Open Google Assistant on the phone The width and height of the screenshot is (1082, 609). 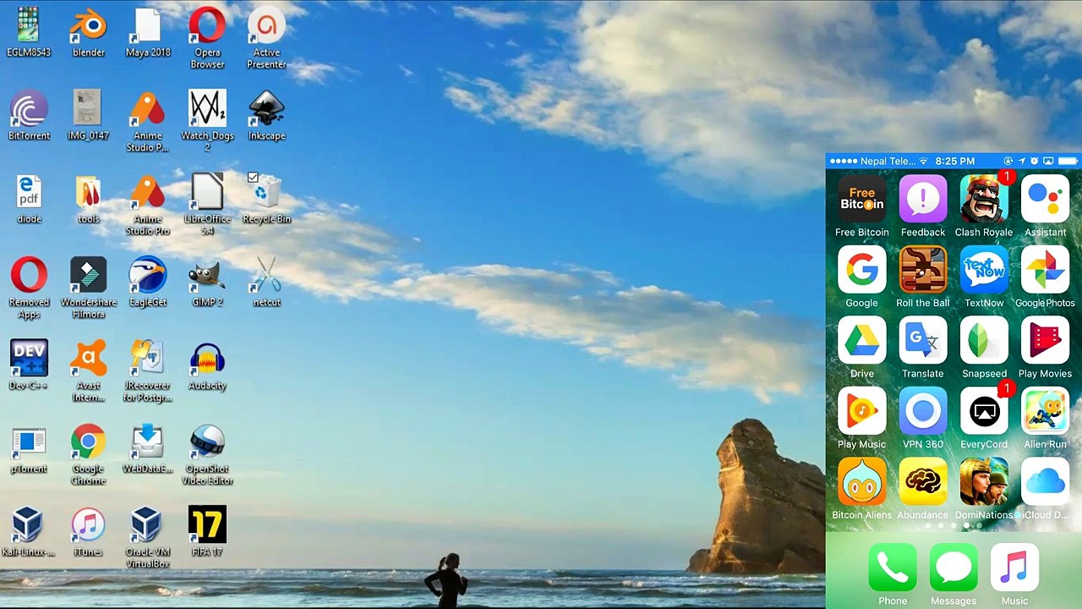pos(1045,200)
